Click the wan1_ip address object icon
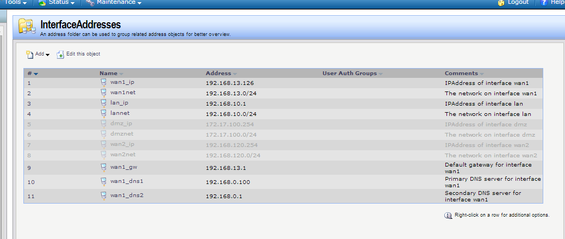The width and height of the screenshot is (565, 239). coord(103,83)
